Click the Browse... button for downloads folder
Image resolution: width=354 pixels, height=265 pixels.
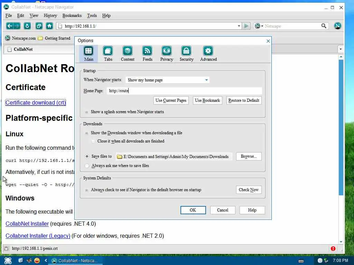249,156
